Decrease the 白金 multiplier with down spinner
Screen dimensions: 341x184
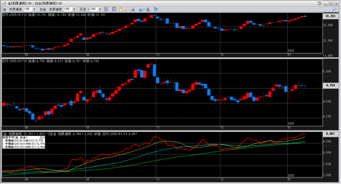[74, 10]
